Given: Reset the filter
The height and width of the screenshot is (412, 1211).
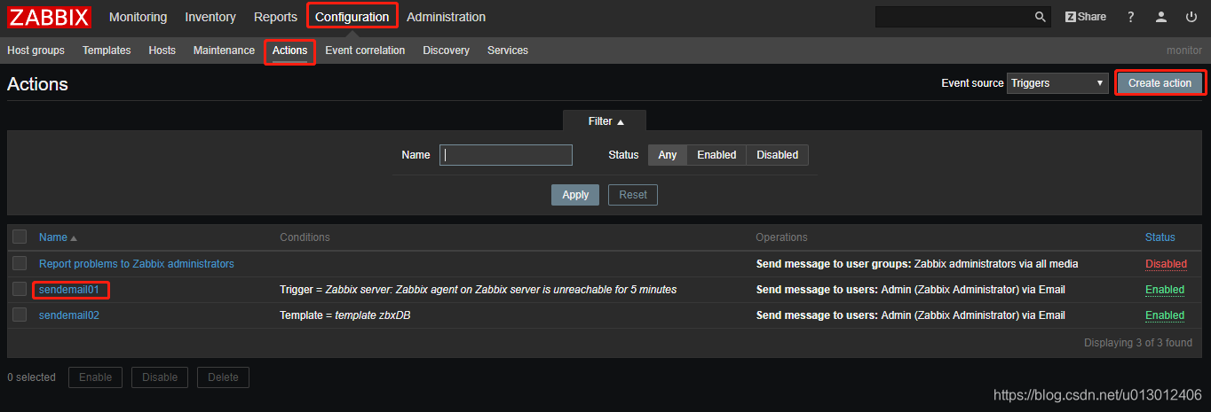Looking at the screenshot, I should click(633, 195).
